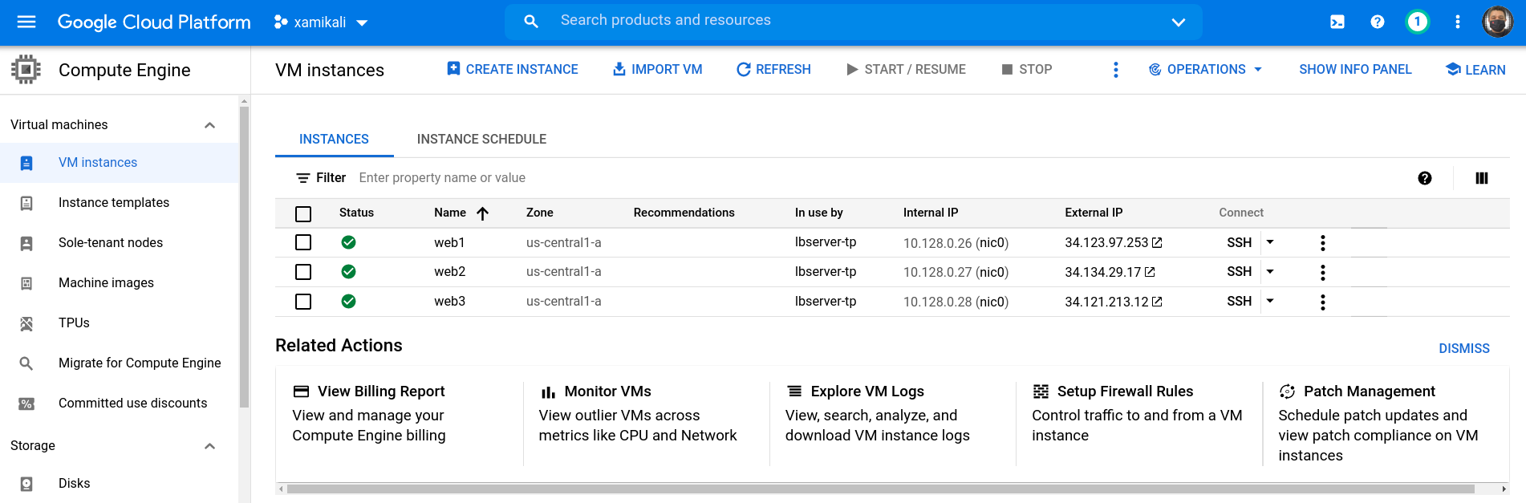Click the Machine images sidebar icon
The image size is (1526, 503).
(x=26, y=283)
